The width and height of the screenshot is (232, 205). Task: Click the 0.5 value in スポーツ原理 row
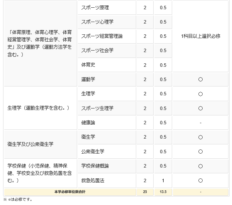(163, 8)
